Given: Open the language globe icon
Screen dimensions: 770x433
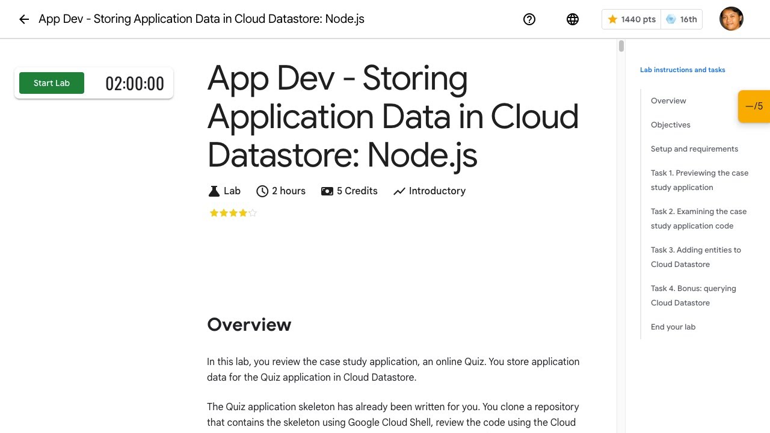Looking at the screenshot, I should (573, 19).
